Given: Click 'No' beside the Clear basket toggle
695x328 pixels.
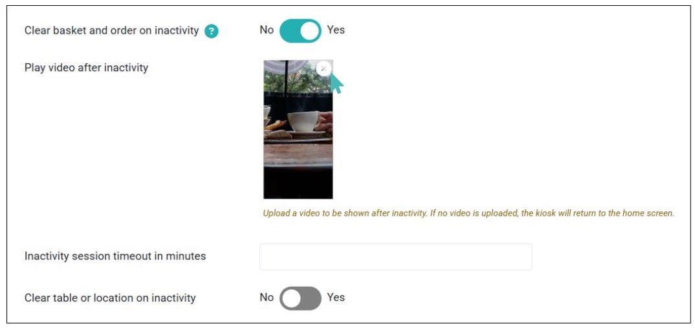Looking at the screenshot, I should coord(267,30).
